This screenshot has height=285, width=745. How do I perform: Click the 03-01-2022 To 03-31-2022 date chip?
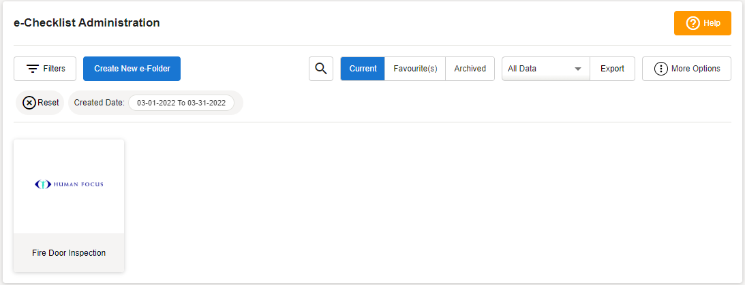tap(181, 103)
